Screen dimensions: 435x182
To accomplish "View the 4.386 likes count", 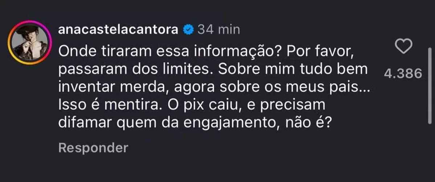I will click(x=403, y=74).
